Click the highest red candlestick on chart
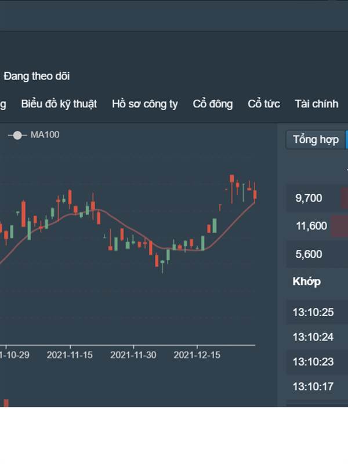This screenshot has width=348, height=464. click(232, 179)
